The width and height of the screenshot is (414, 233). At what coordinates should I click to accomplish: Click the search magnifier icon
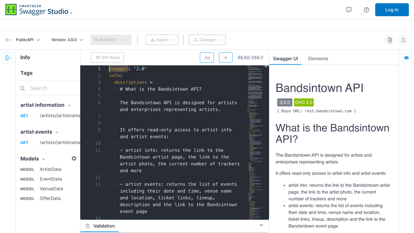(x=22, y=88)
